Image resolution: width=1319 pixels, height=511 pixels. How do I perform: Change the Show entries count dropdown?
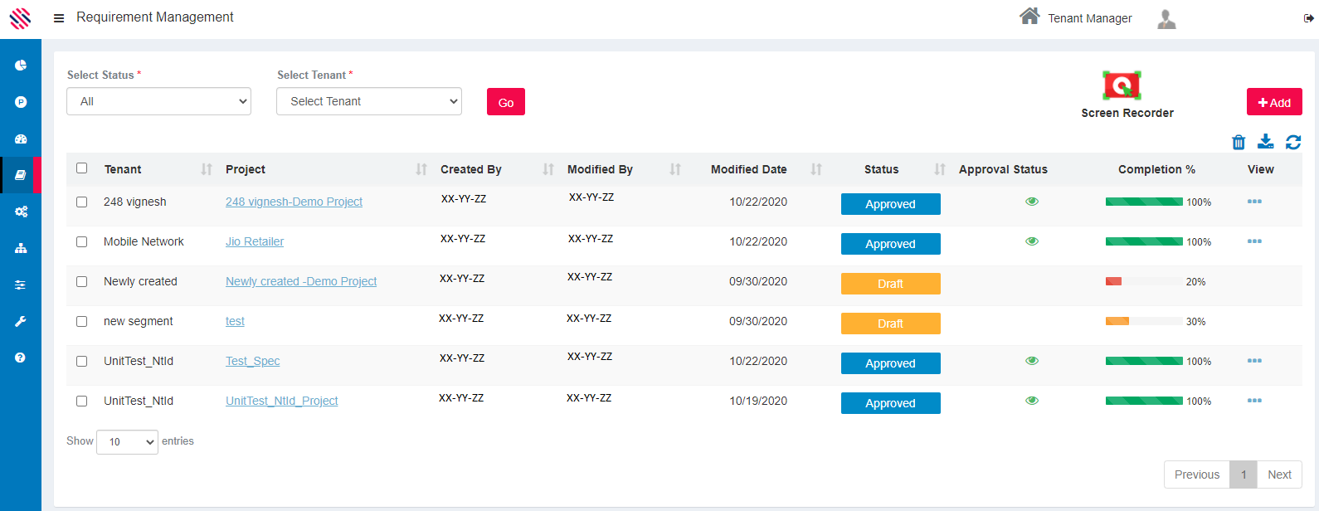127,442
